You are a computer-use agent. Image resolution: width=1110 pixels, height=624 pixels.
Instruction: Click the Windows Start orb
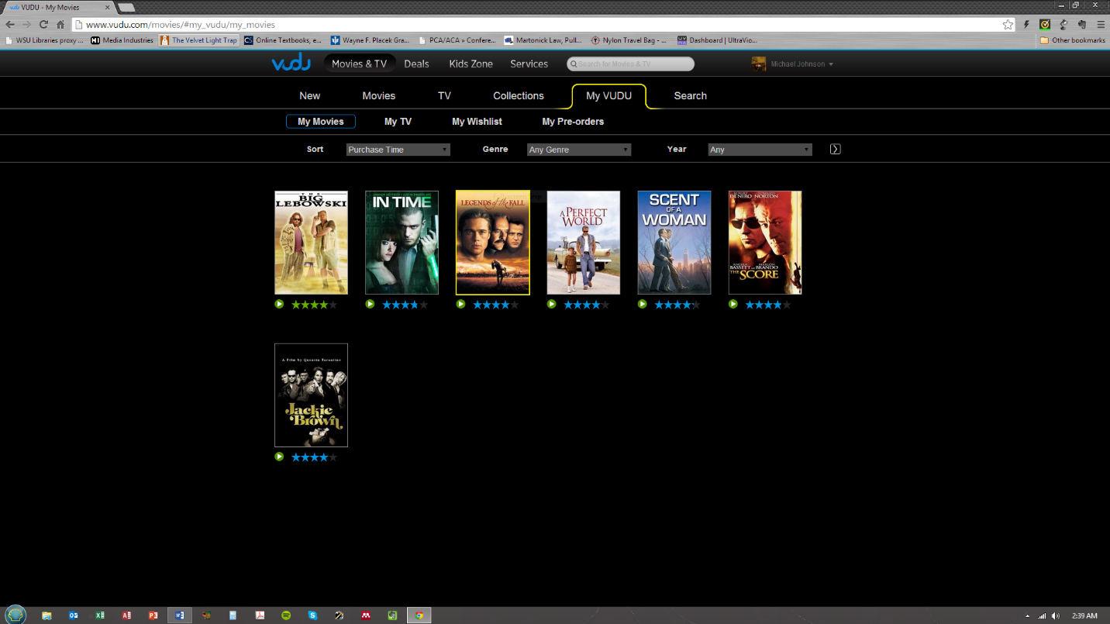tap(16, 615)
